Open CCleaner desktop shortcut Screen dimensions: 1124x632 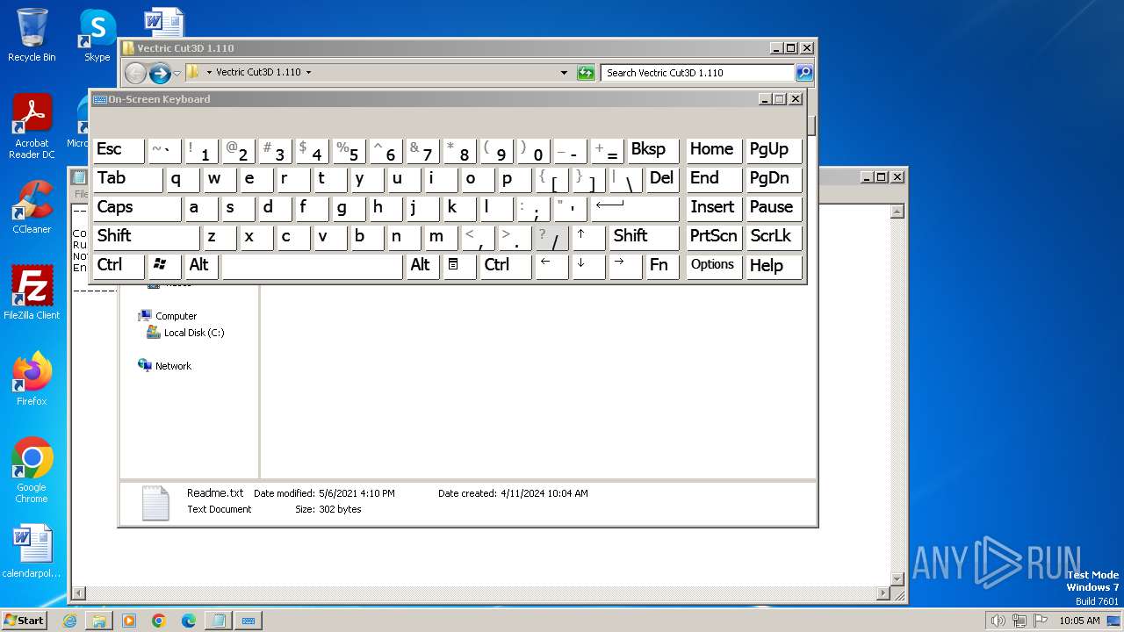point(32,208)
